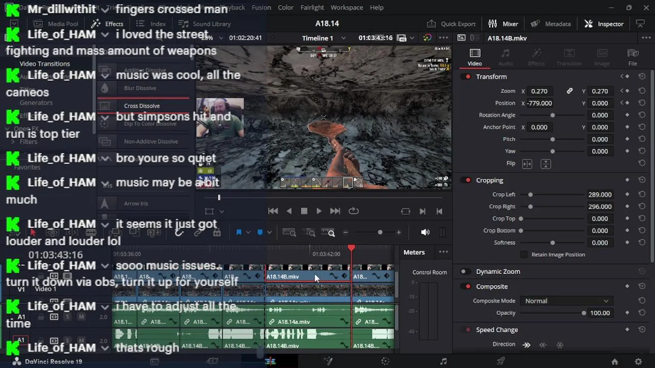
Task: Start forward playback in the viewer
Action: [x=319, y=211]
